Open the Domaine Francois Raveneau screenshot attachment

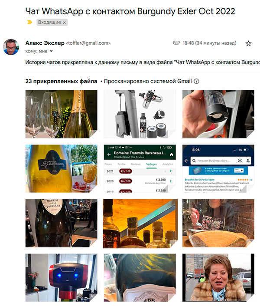coord(140,168)
